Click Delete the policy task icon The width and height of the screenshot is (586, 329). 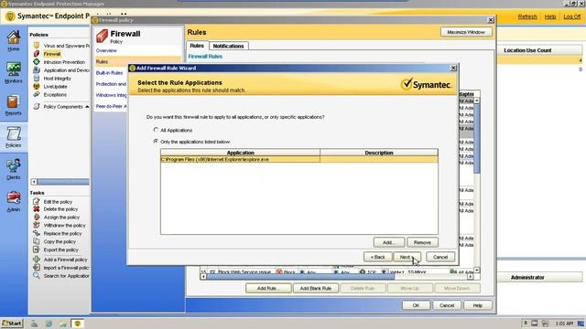[37, 209]
